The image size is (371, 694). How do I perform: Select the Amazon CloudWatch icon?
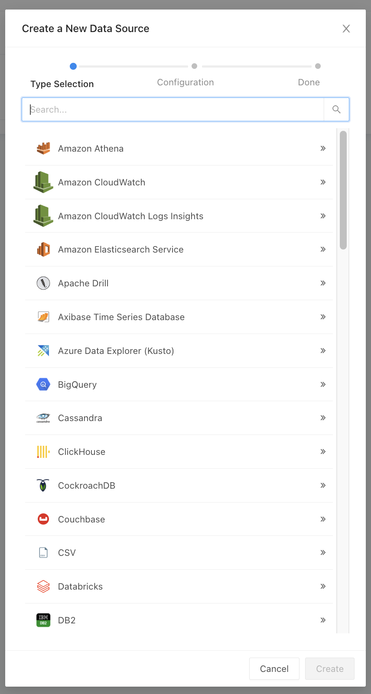pos(43,182)
